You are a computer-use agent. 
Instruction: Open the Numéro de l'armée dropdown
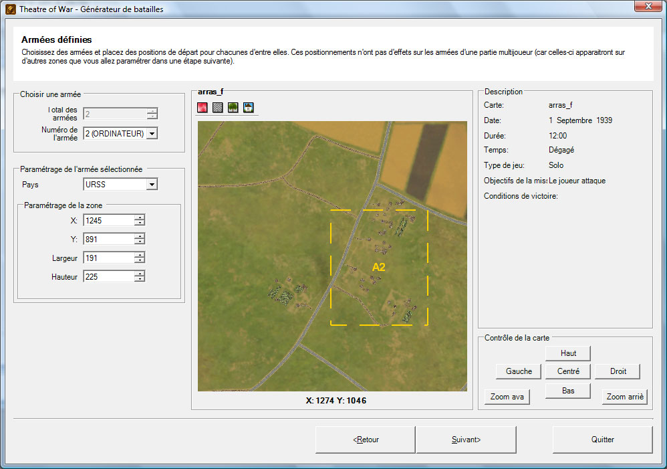[x=152, y=134]
